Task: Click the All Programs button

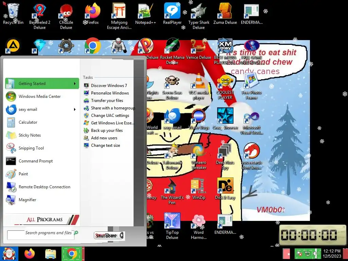Action: tap(42, 220)
